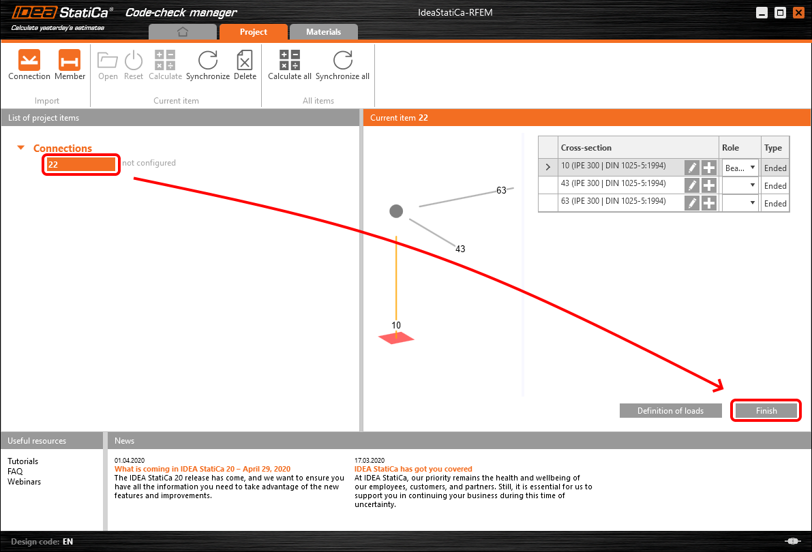Edit cross-section of member 43
The height and width of the screenshot is (552, 812).
point(692,185)
